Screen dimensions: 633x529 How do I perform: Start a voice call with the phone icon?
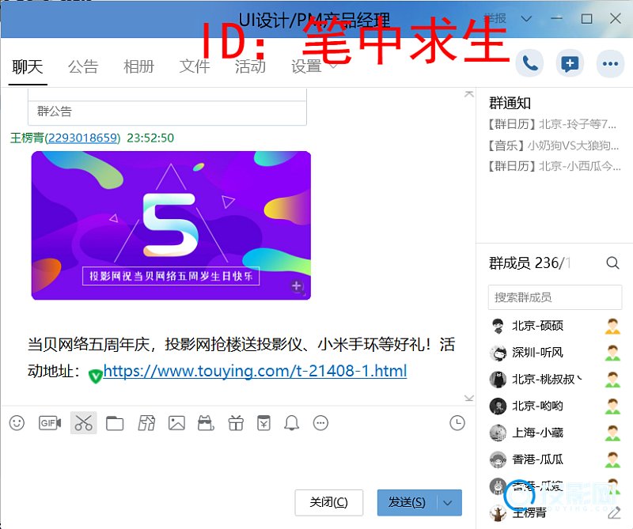point(529,63)
